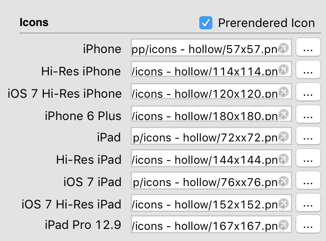Viewport: 326px width, 241px height.
Task: Click the 57x57.png path text field
Action: click(x=205, y=48)
